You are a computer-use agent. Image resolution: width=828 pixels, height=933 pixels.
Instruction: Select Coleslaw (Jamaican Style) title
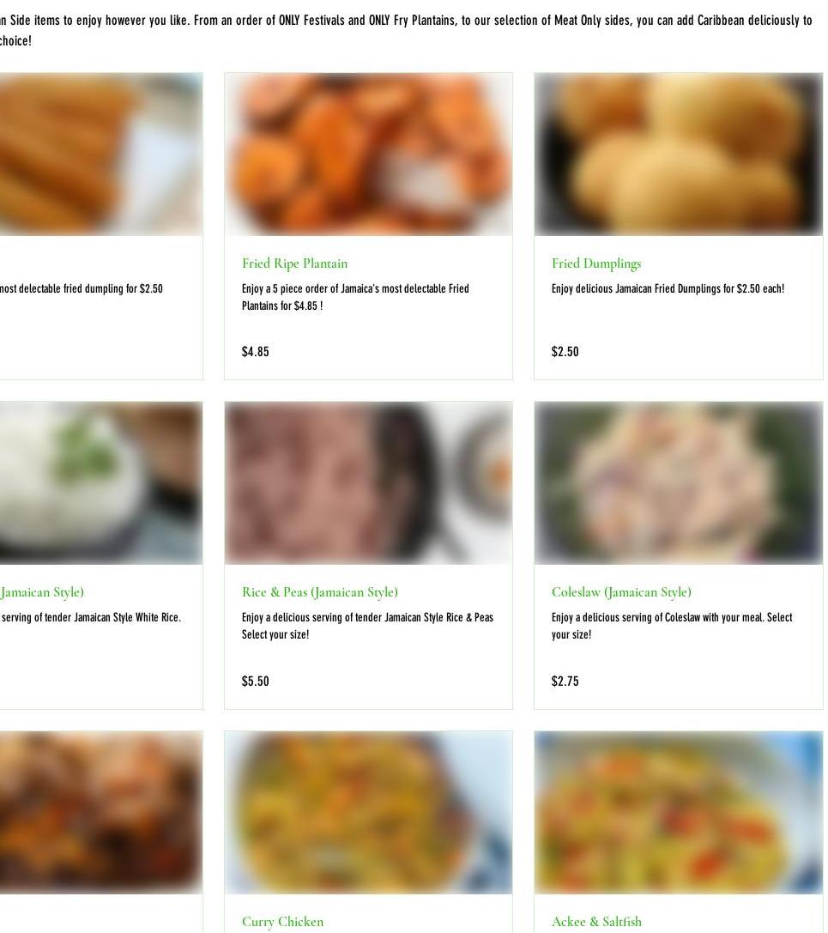coord(621,592)
